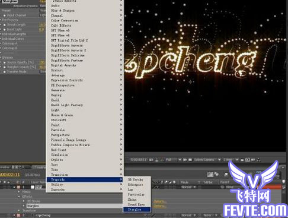Choose Particular from the Trapcode submenu

pyautogui.click(x=136, y=195)
